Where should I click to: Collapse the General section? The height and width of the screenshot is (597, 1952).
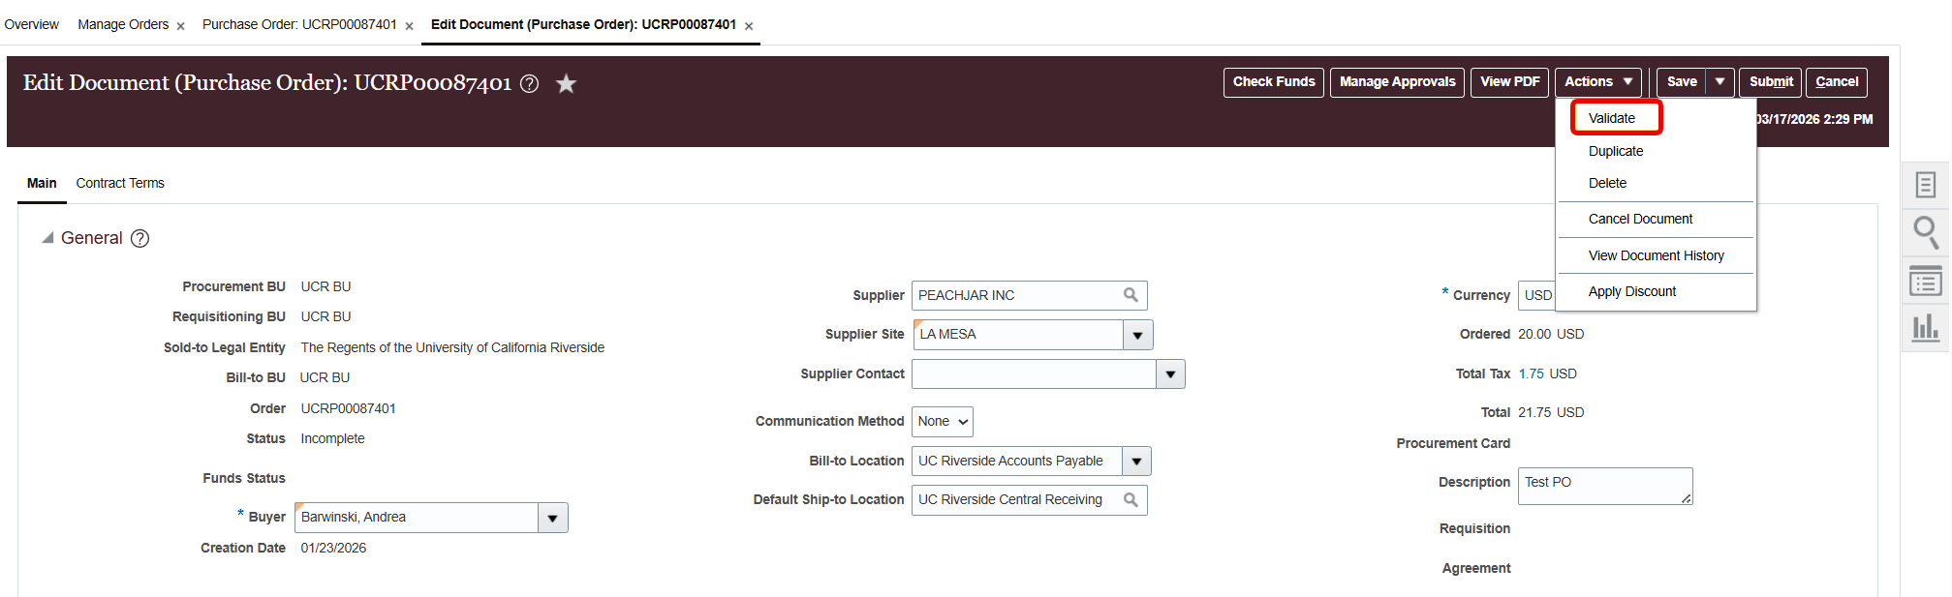tap(46, 237)
